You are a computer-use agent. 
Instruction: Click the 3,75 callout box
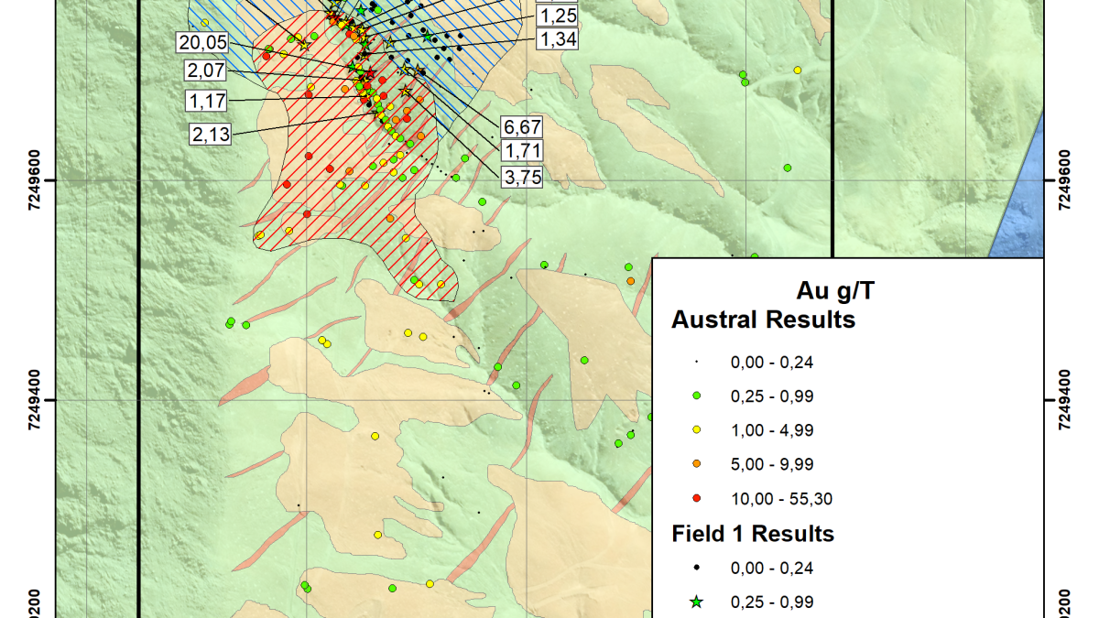521,179
